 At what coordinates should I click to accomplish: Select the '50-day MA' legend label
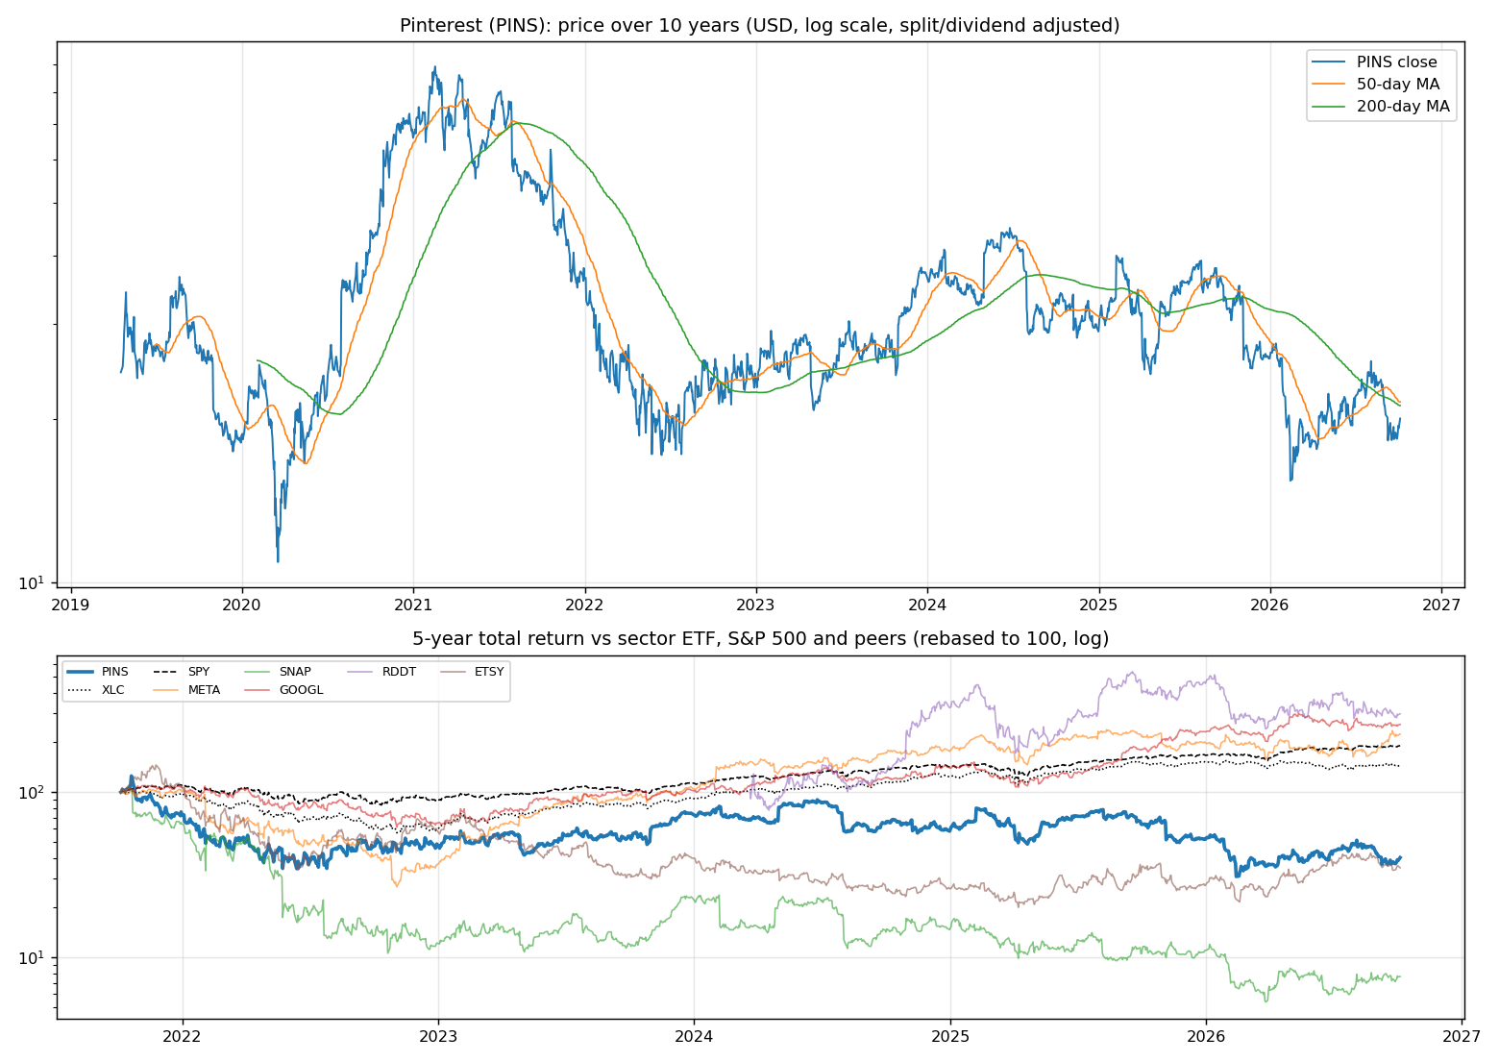click(x=1398, y=85)
